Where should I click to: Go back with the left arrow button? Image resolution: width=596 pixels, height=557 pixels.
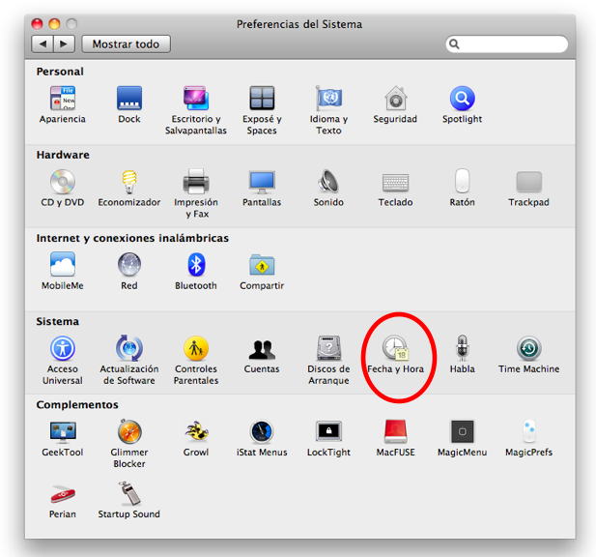point(43,44)
